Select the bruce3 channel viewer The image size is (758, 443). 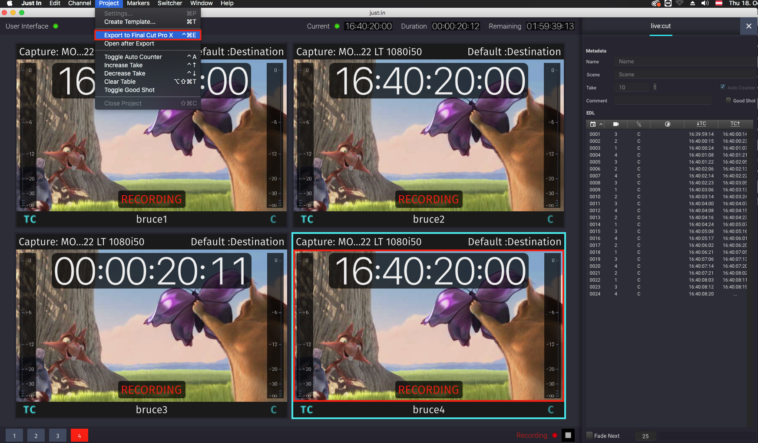152,325
